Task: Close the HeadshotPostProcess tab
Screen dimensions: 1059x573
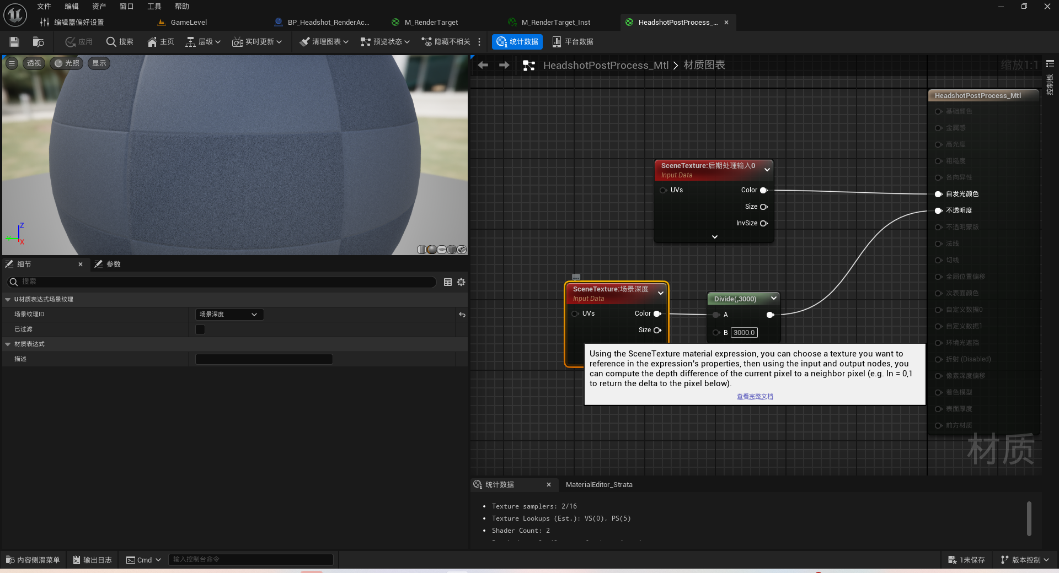Action: [x=726, y=23]
